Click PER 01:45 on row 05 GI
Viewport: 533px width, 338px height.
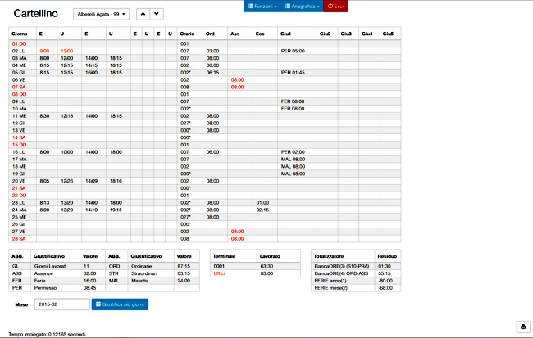click(293, 73)
